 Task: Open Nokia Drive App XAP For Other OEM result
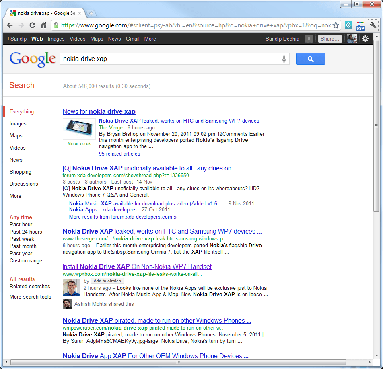pos(156,356)
